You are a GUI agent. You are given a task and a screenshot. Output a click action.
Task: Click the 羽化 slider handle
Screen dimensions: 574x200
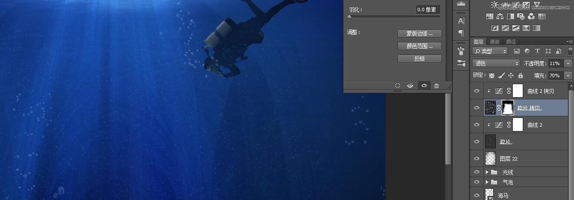[349, 17]
